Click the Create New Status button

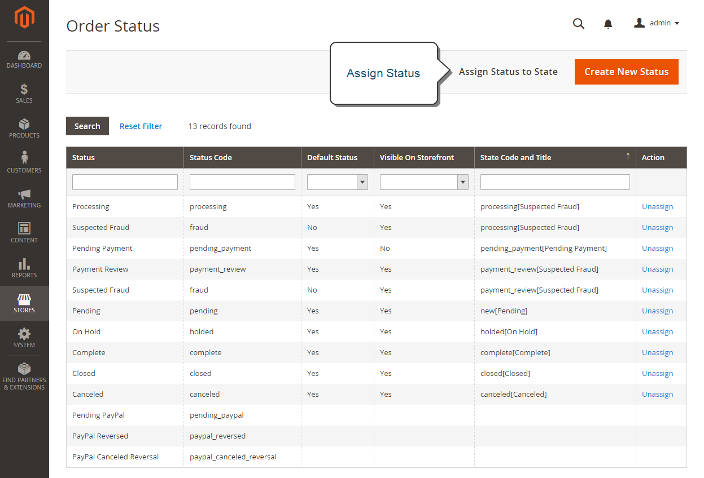(x=626, y=72)
